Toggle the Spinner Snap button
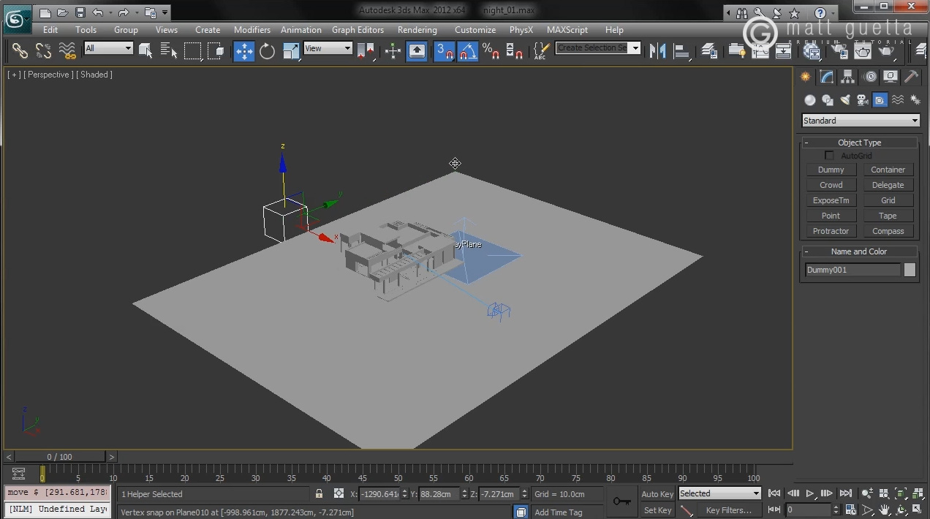The image size is (930, 519). point(515,50)
